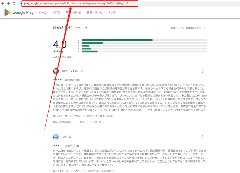Click 2.05万件のレビュー count
Viewport: 240px width, 173px height.
click(x=63, y=57)
